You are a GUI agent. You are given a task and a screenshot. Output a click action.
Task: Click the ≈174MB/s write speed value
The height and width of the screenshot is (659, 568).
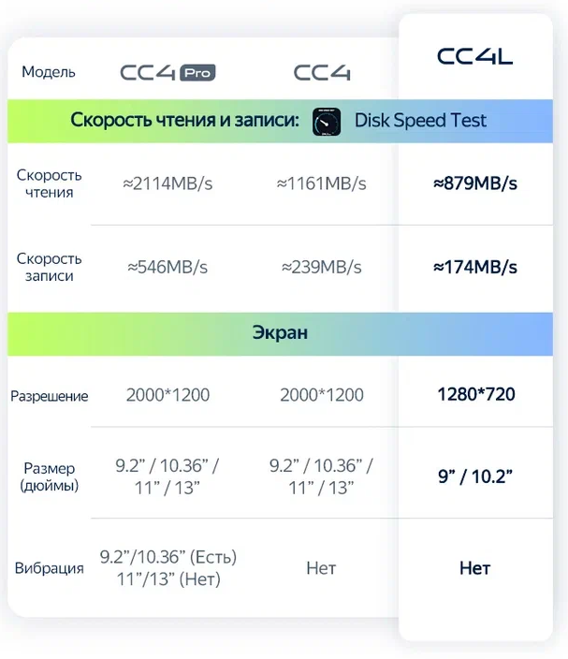(x=475, y=268)
